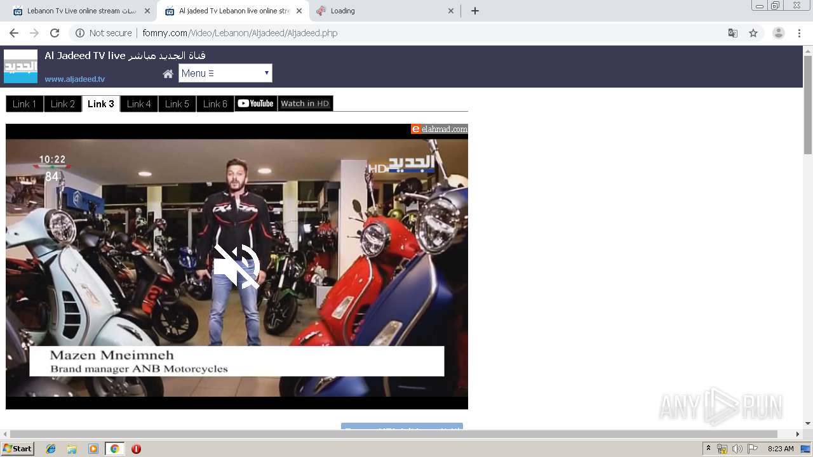
Task: Click the address bar URL
Action: point(239,33)
